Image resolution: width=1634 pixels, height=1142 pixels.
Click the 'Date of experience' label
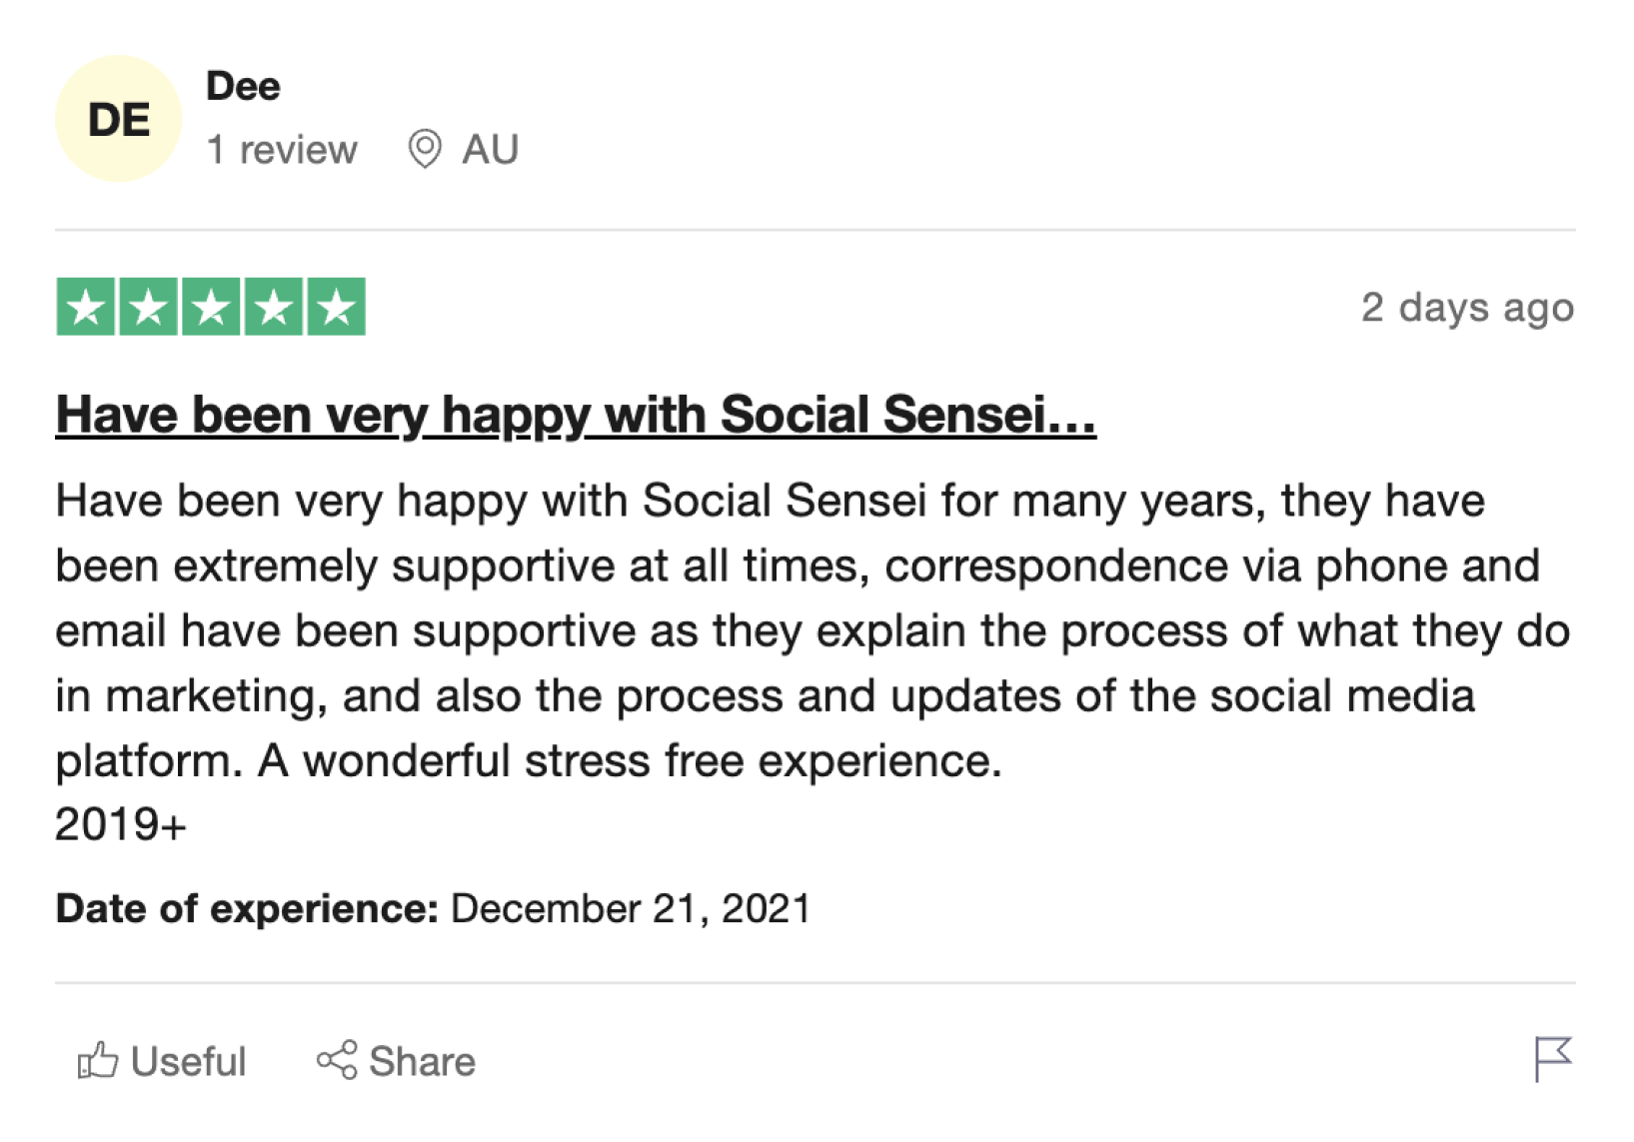pyautogui.click(x=247, y=909)
